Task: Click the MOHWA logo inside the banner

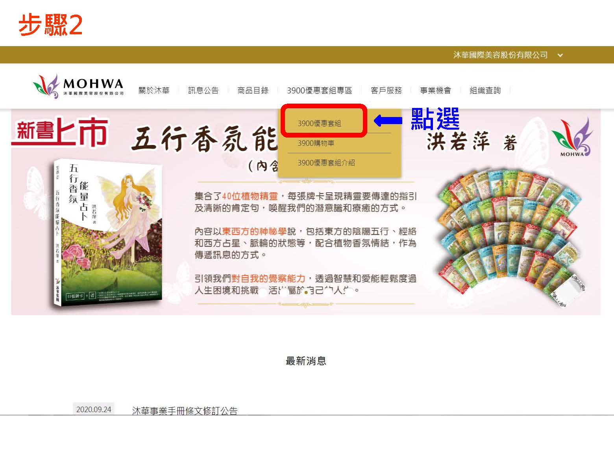Action: coord(572,137)
